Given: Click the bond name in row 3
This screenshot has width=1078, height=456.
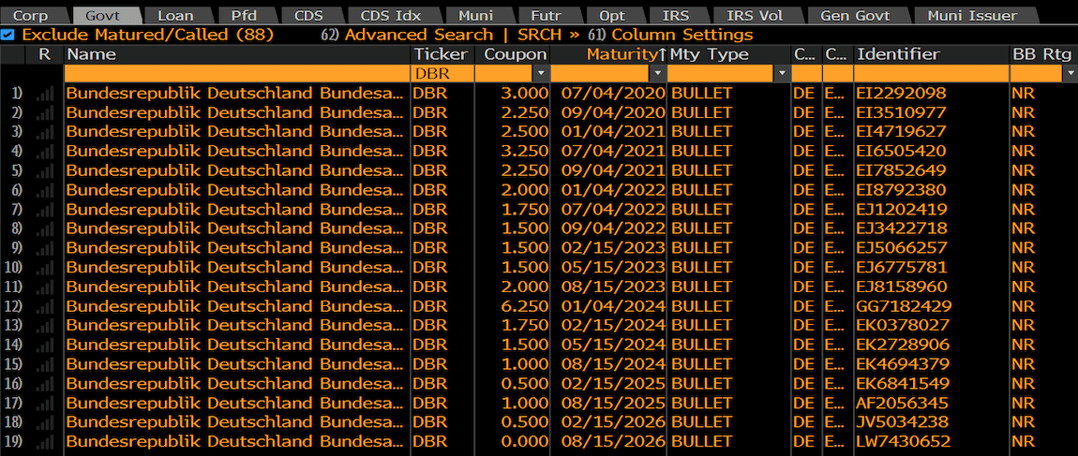Looking at the screenshot, I should [234, 132].
